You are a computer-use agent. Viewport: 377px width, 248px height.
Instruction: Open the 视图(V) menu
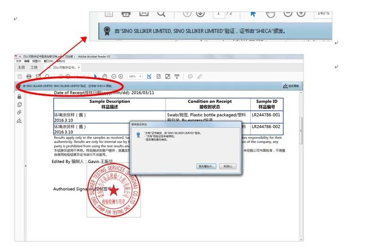click(37, 61)
